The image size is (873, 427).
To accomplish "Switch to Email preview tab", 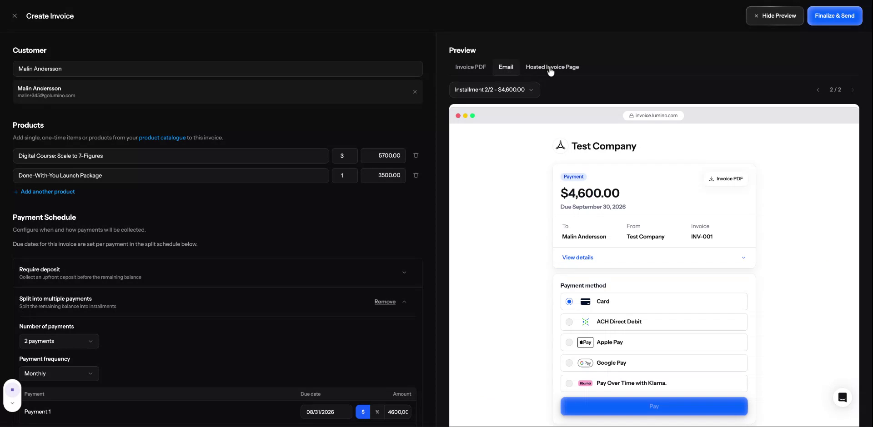I will coord(506,67).
